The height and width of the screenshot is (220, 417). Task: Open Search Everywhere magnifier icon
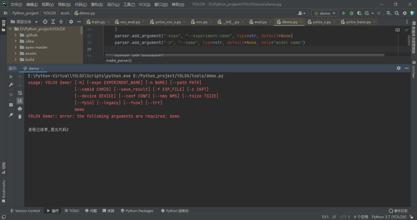coord(397,13)
